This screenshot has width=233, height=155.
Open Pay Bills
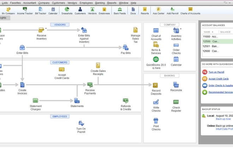126,48
